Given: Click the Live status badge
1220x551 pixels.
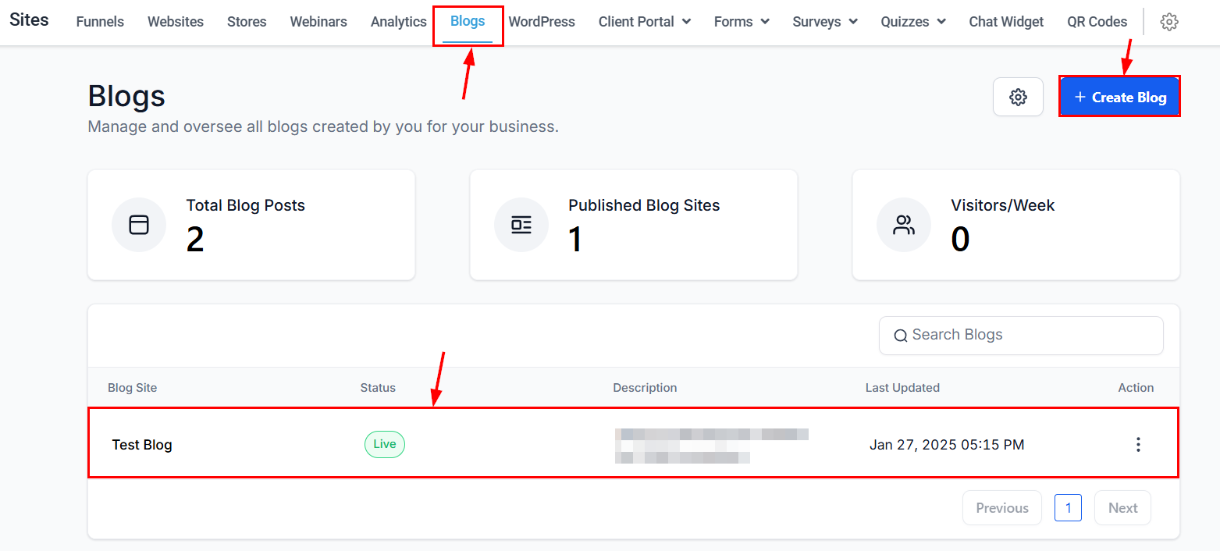Looking at the screenshot, I should pyautogui.click(x=385, y=444).
